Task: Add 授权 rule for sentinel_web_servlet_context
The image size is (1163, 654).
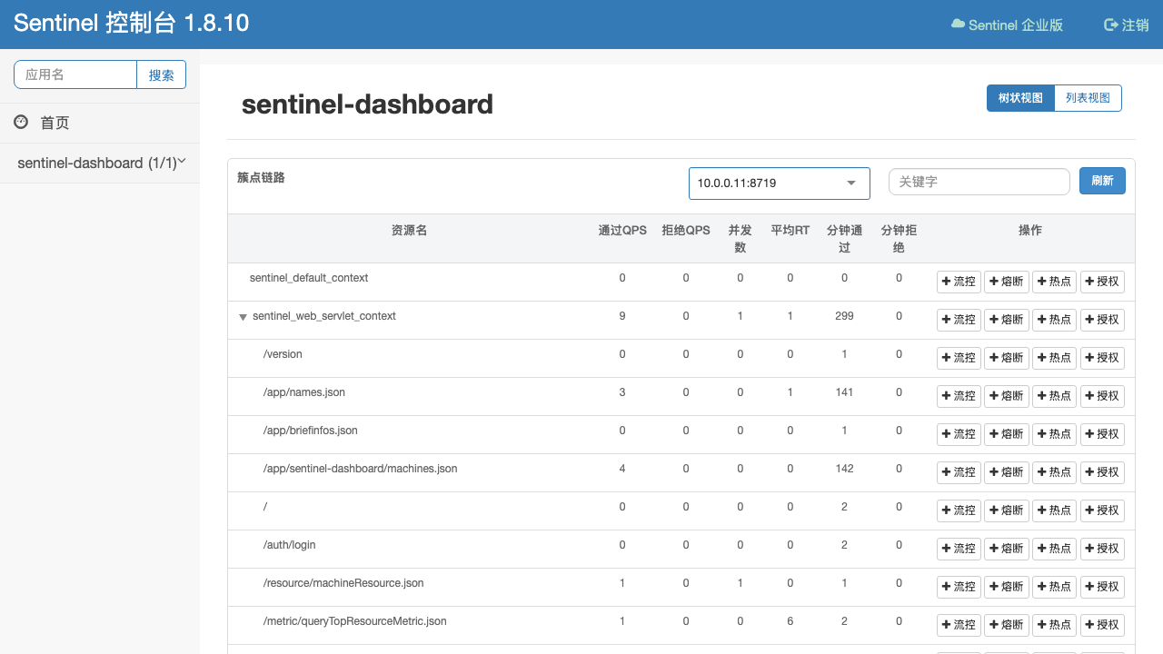Action: (x=1102, y=320)
